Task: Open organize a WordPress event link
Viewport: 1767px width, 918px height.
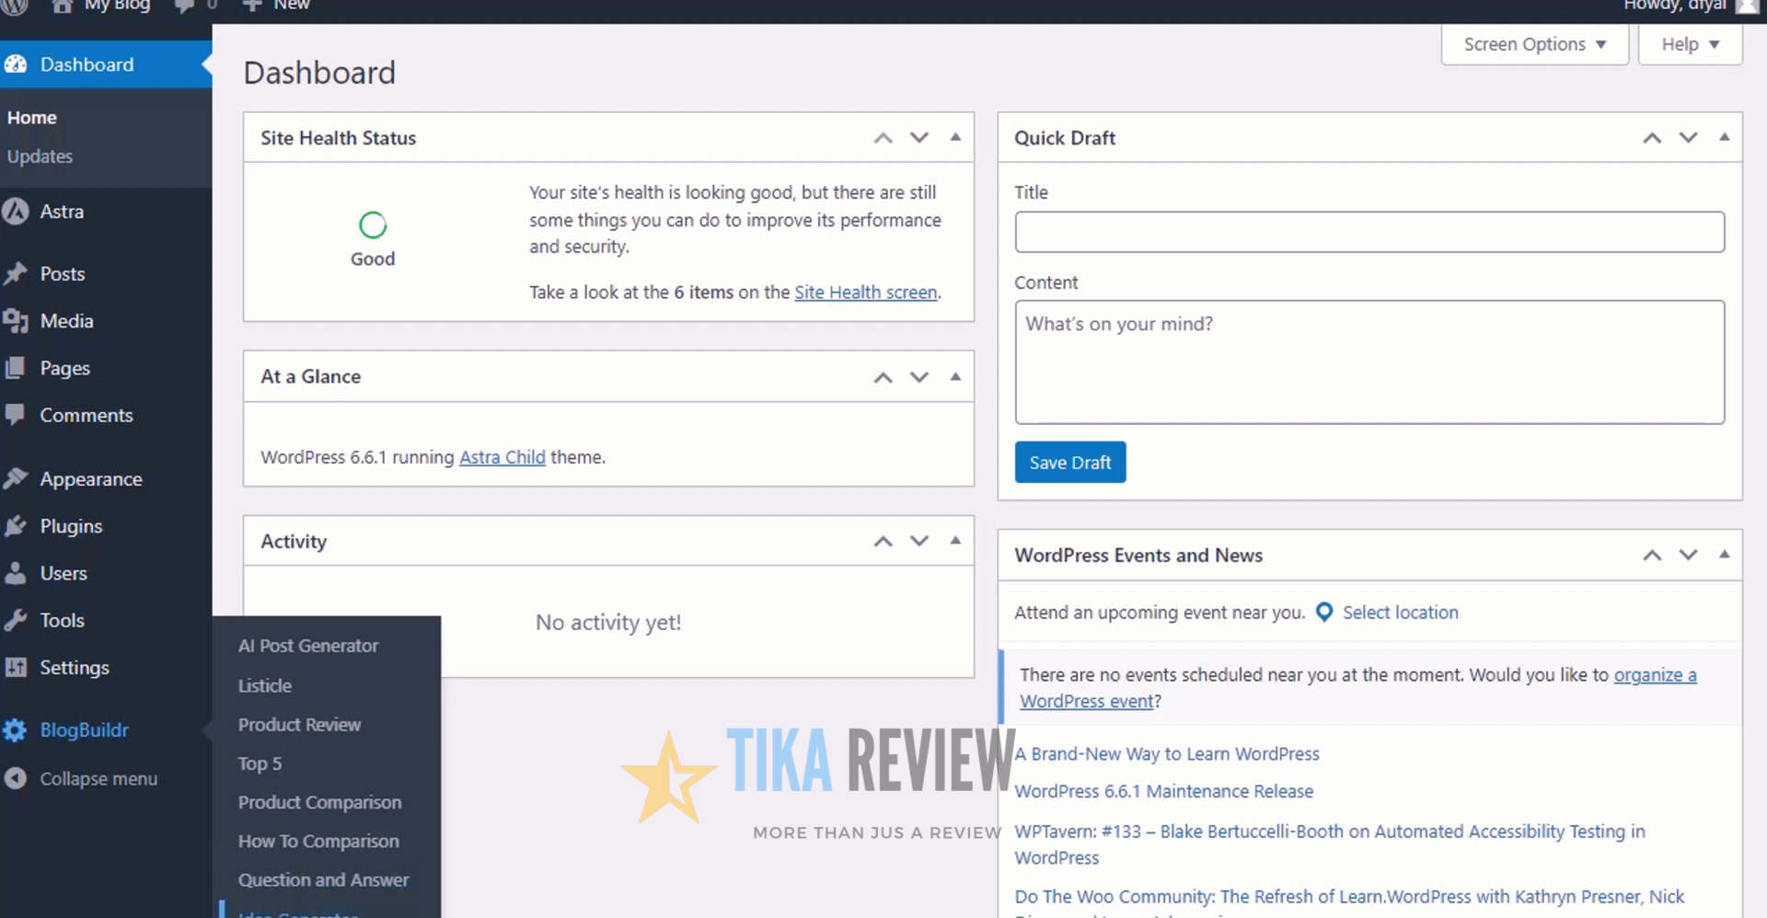Action: [x=1358, y=688]
